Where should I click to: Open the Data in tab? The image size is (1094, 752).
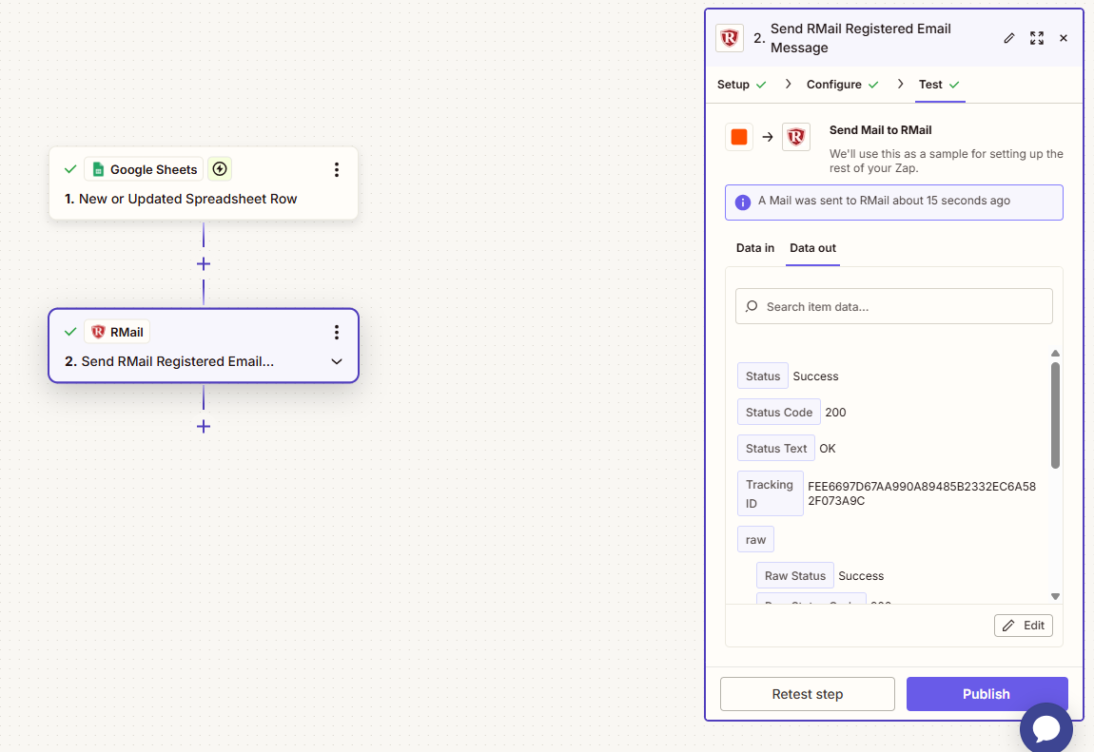[x=755, y=248]
